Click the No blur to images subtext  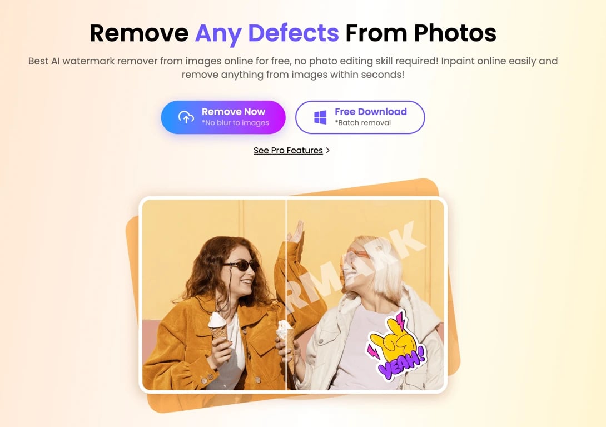point(235,123)
